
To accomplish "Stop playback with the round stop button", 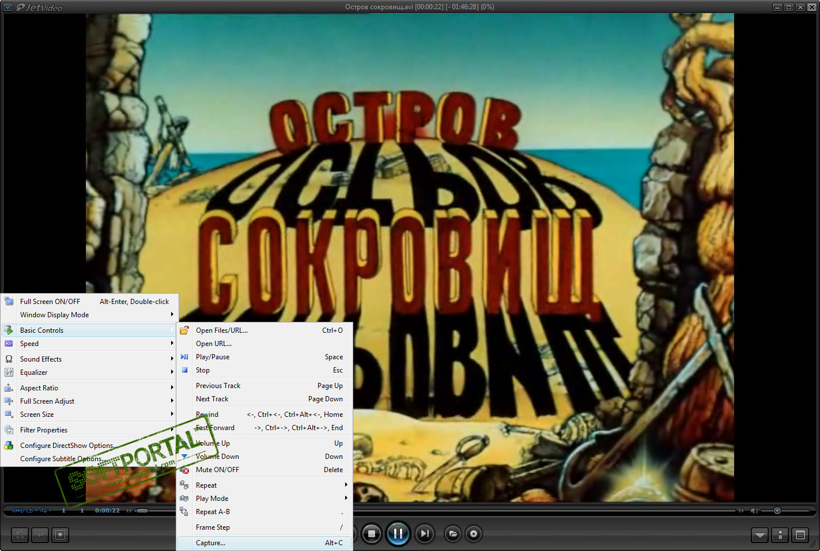I will [x=372, y=534].
